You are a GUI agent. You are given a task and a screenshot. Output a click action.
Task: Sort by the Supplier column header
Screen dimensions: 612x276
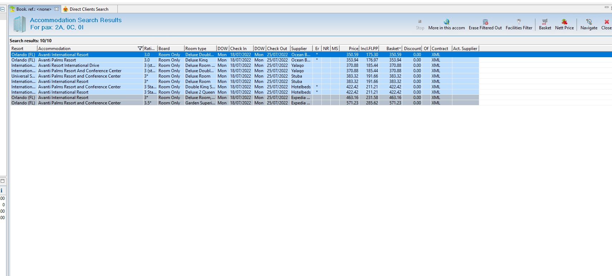point(301,49)
